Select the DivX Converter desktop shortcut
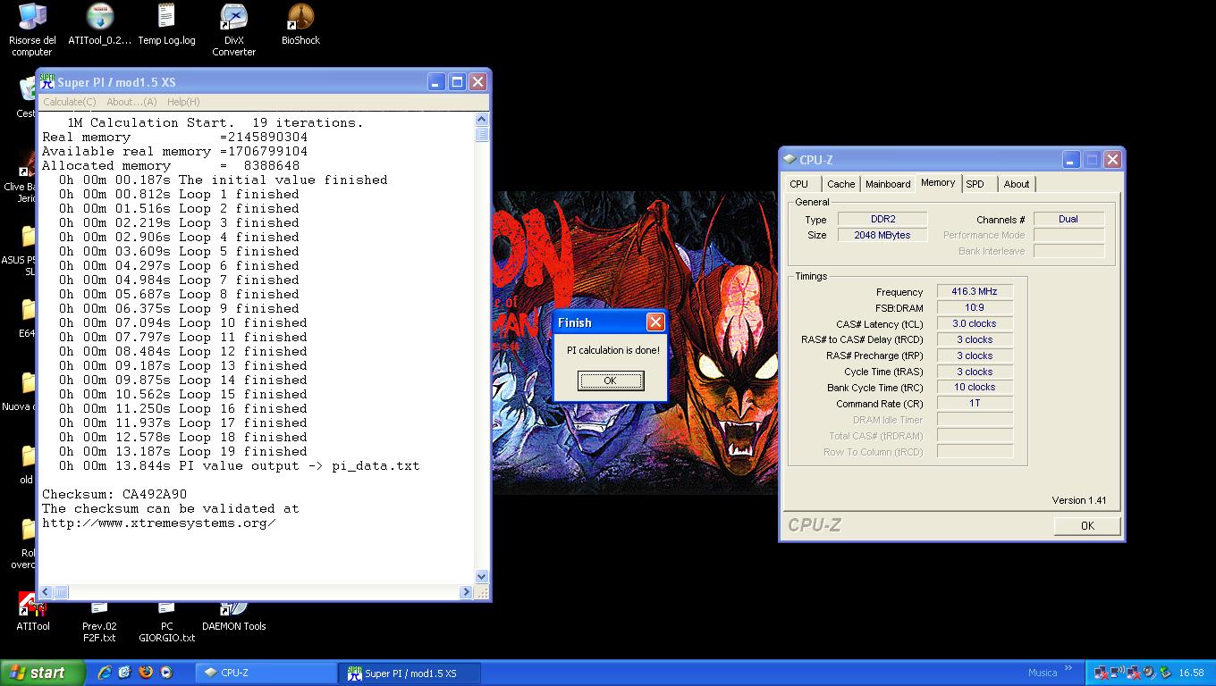This screenshot has width=1216, height=686. [233, 29]
